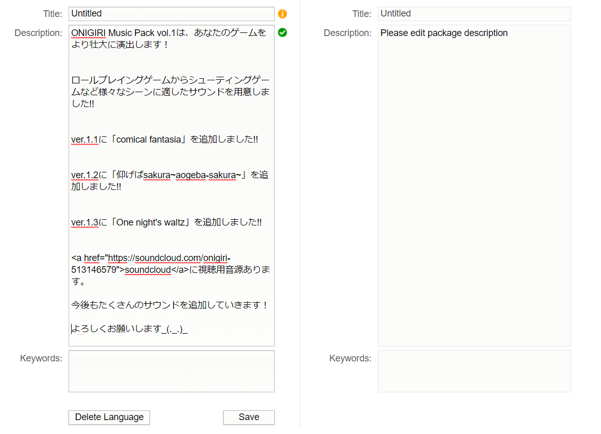Click Delete Language
This screenshot has height=434, width=601.
(x=109, y=418)
